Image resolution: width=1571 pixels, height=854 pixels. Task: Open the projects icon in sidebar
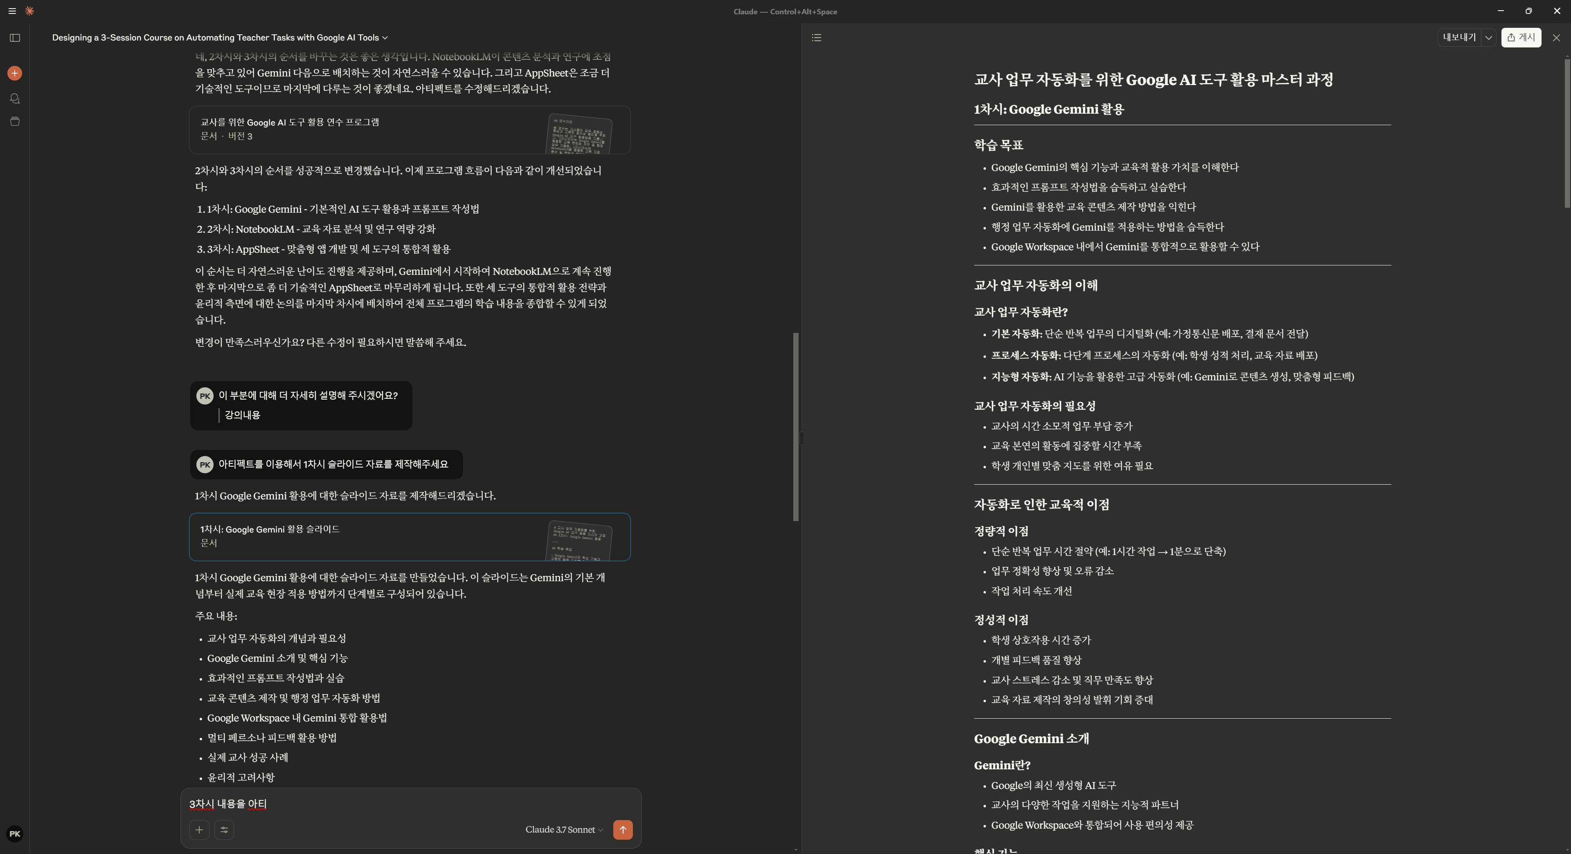(15, 121)
